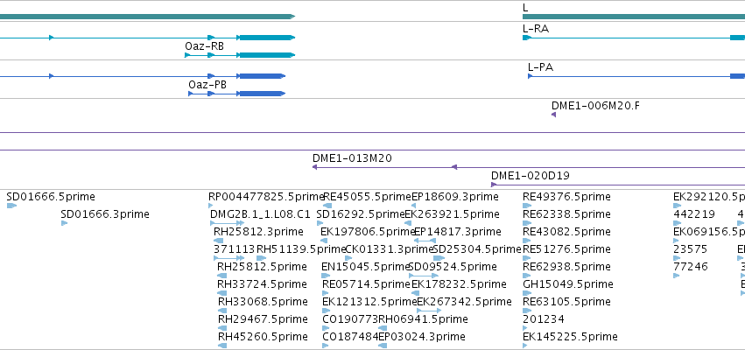745x350 pixels.
Task: Click the RE05714.5prime label
Action: (366, 284)
